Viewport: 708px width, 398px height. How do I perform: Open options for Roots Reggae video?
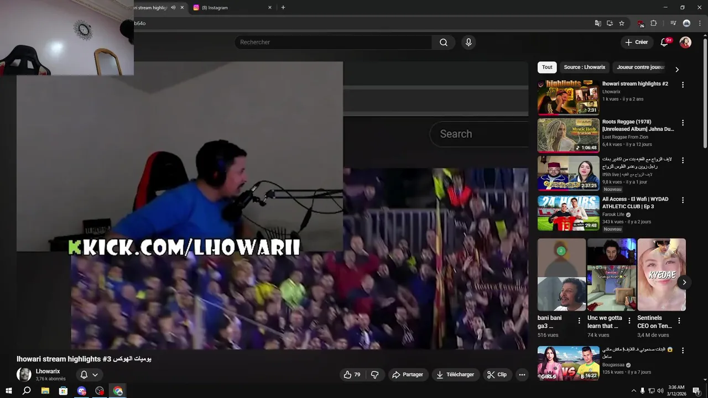click(x=683, y=123)
